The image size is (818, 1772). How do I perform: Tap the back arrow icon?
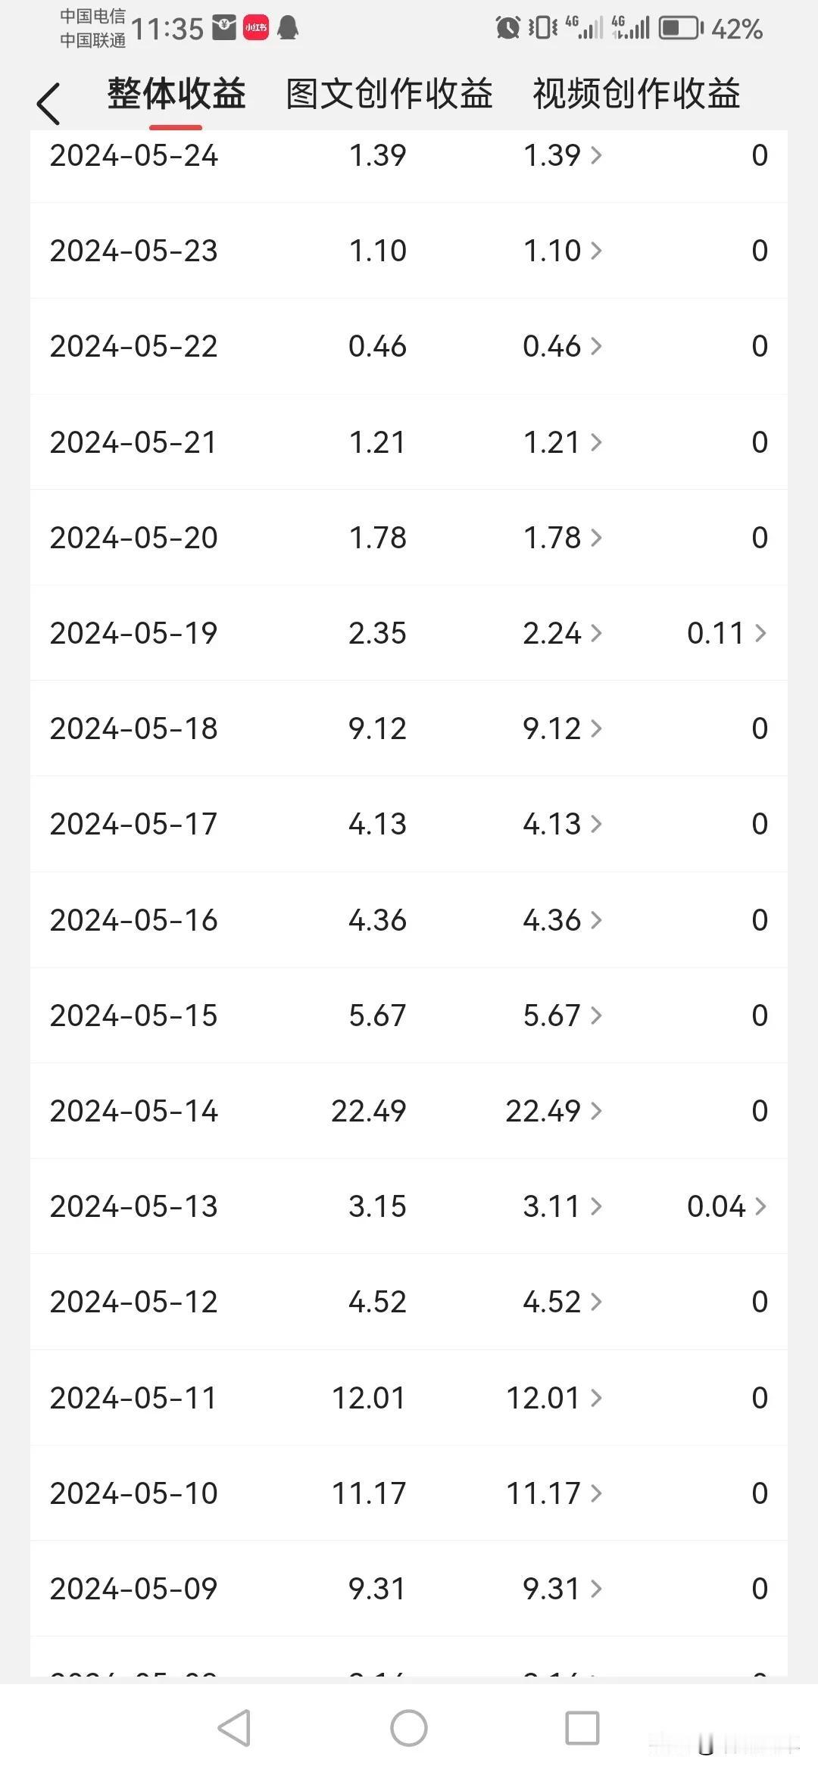click(48, 103)
